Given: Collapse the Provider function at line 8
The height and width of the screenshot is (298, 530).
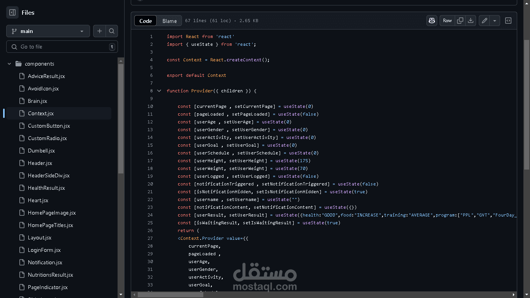Looking at the screenshot, I should pyautogui.click(x=159, y=91).
